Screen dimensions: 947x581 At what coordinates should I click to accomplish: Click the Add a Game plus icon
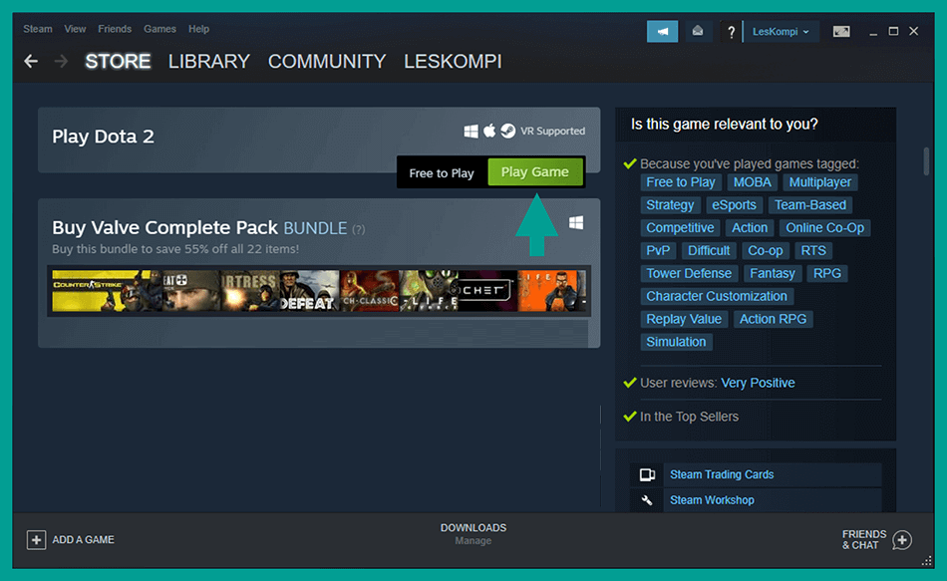click(x=36, y=539)
